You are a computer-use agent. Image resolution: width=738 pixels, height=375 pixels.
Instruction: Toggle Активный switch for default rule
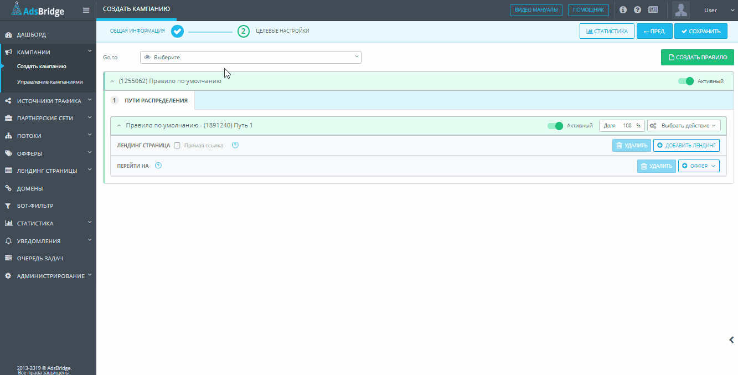click(686, 81)
